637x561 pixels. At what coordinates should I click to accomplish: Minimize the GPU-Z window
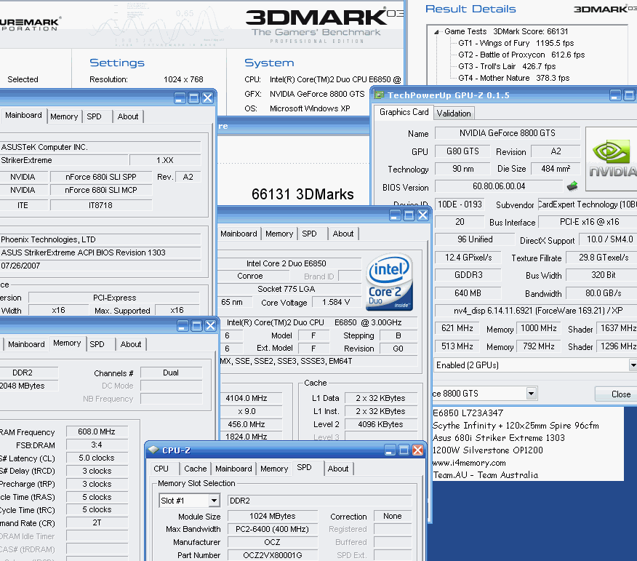(x=615, y=95)
